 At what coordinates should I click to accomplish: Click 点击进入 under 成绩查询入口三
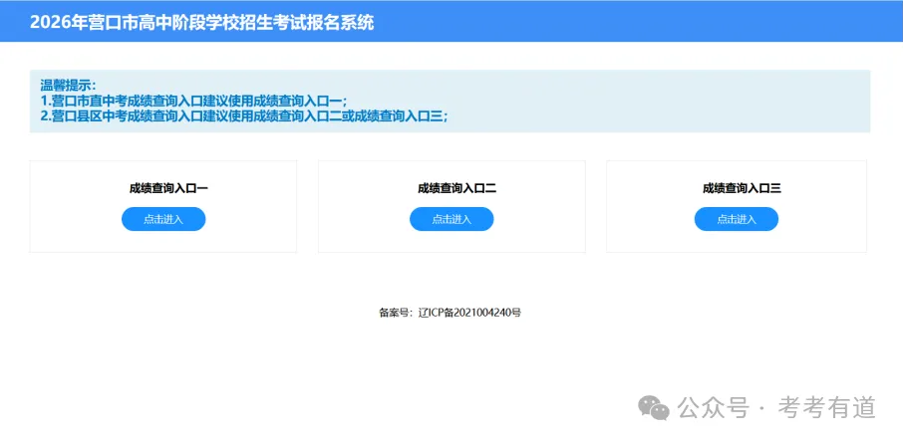[737, 219]
